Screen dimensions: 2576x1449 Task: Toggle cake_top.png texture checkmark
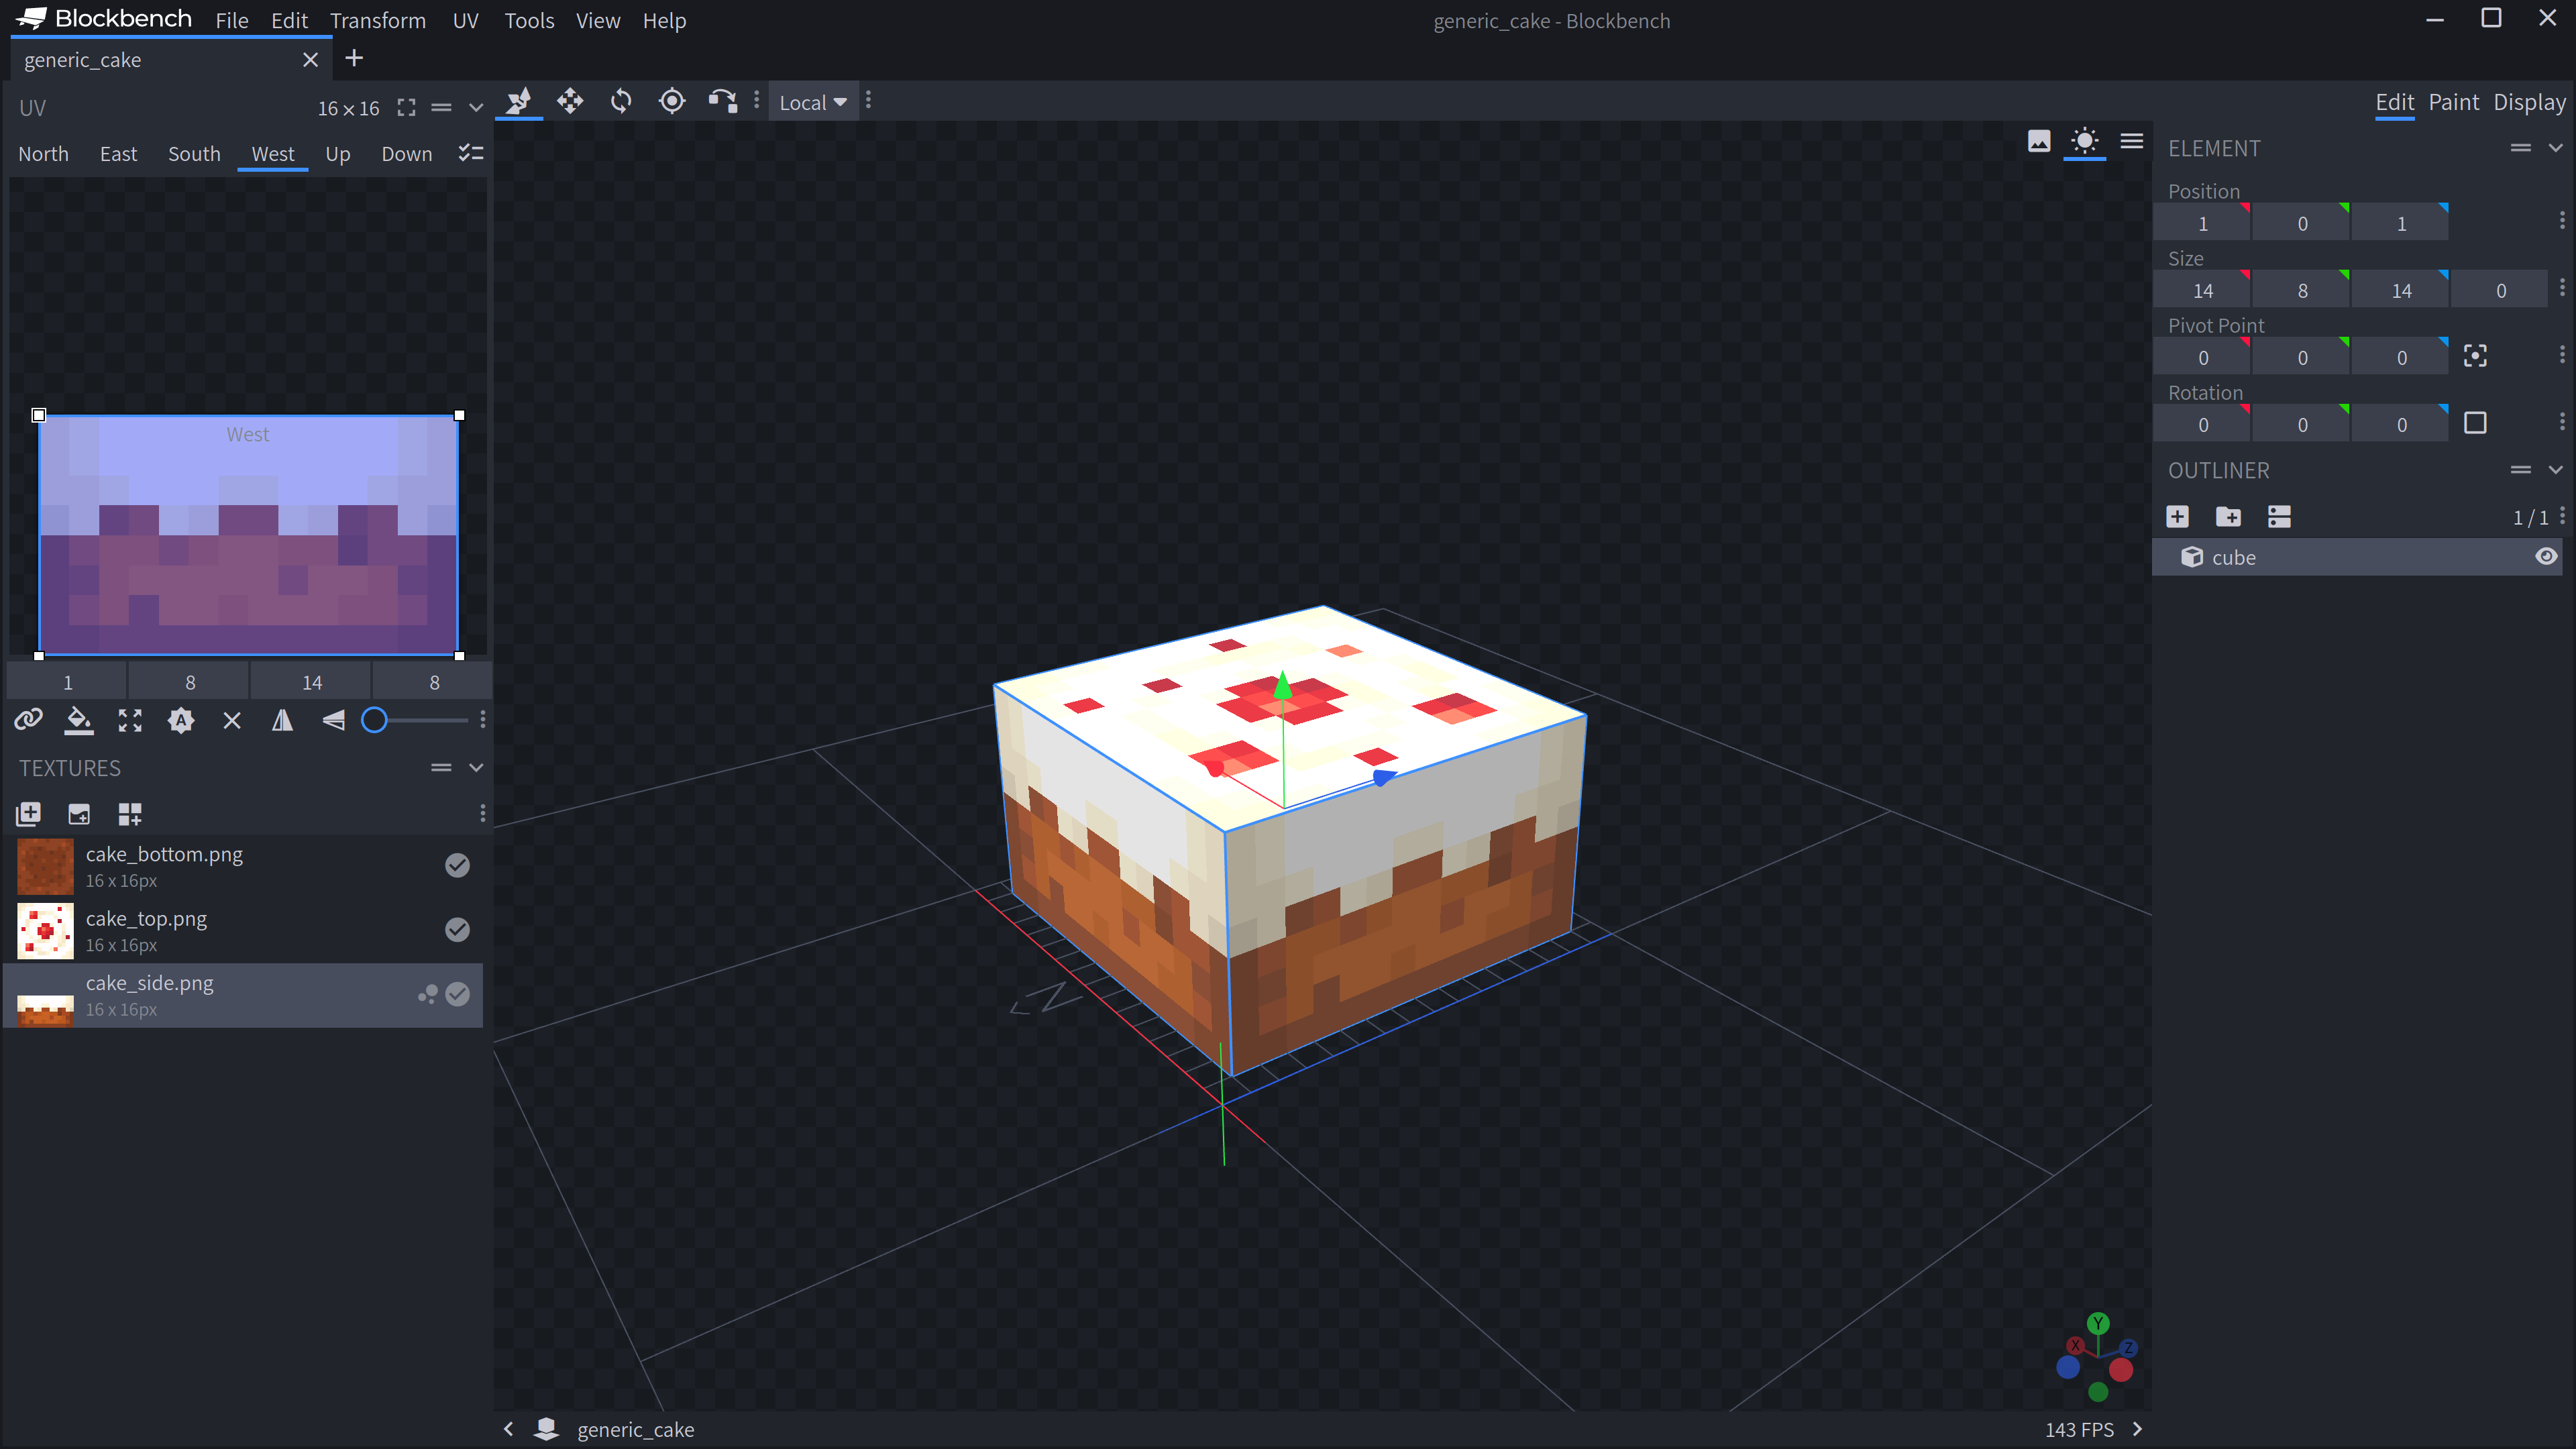point(456,929)
